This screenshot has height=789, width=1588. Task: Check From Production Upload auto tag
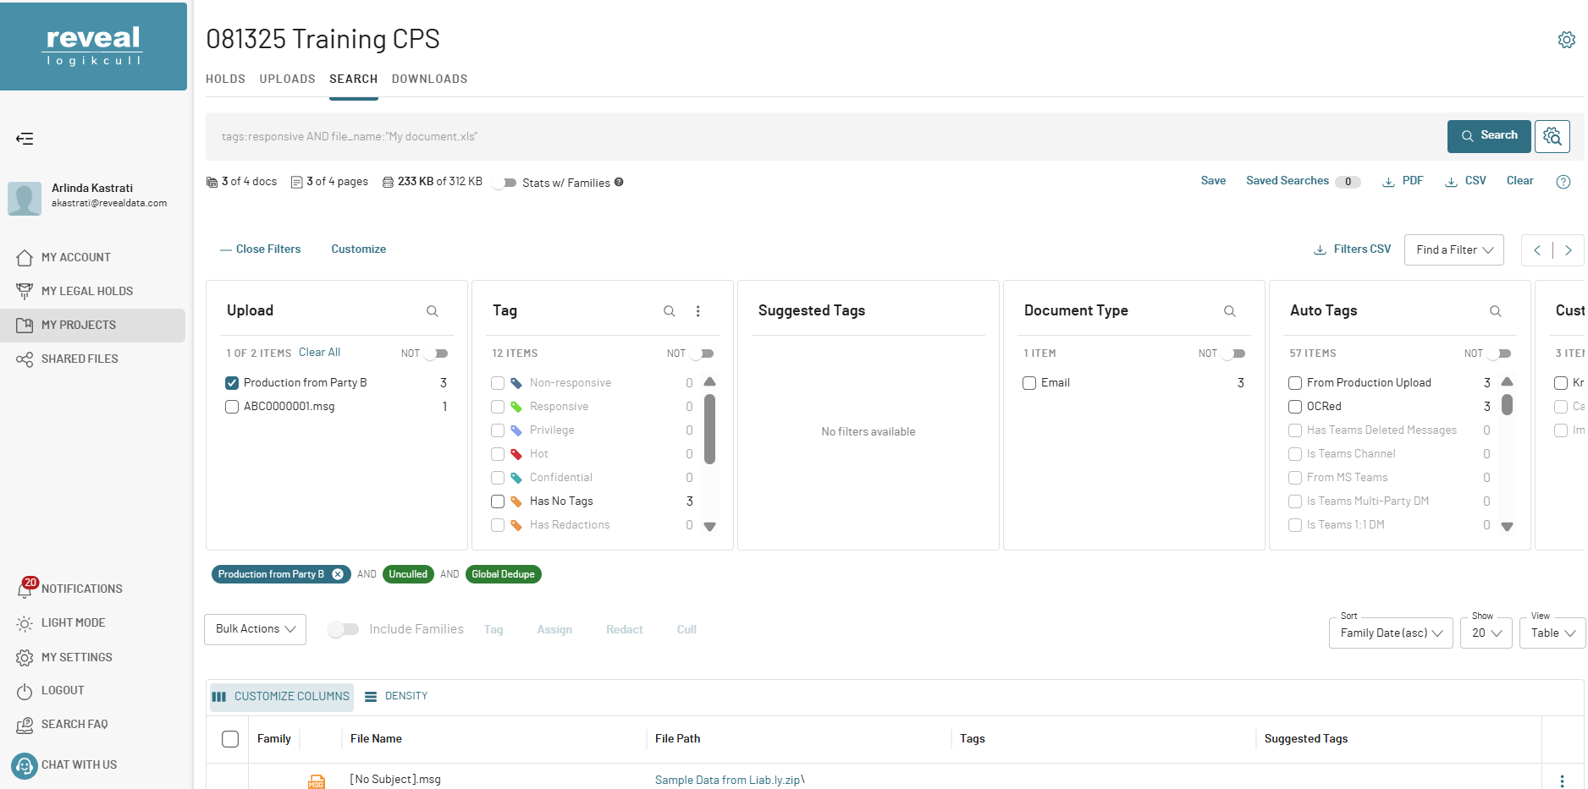click(1295, 383)
